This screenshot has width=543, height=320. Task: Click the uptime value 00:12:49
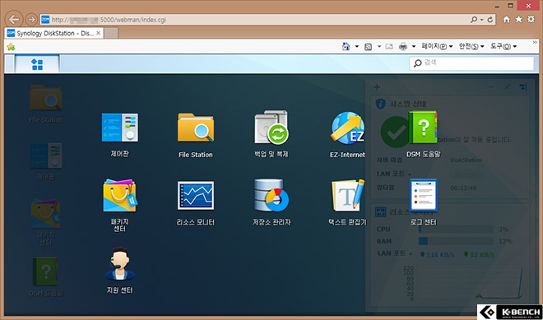tap(463, 188)
